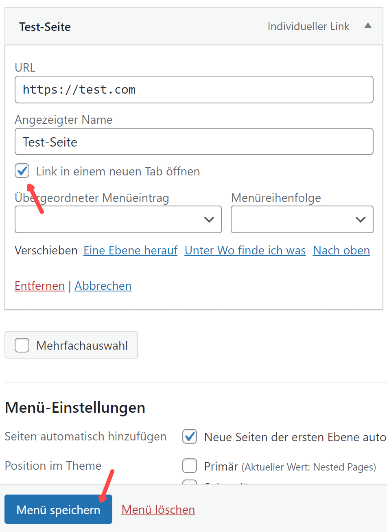Cancel editing with Abbrechen link
387x532 pixels.
tap(103, 286)
